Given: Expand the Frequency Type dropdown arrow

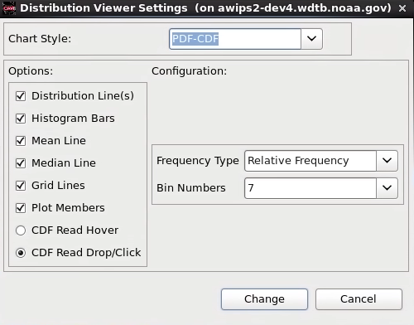Looking at the screenshot, I should point(387,161).
